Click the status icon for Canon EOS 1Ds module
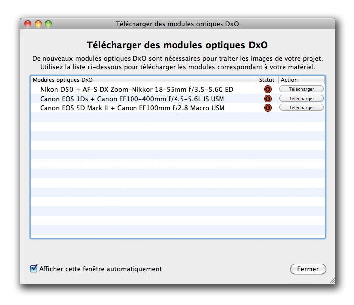Image resolution: width=354 pixels, height=305 pixels. click(268, 99)
